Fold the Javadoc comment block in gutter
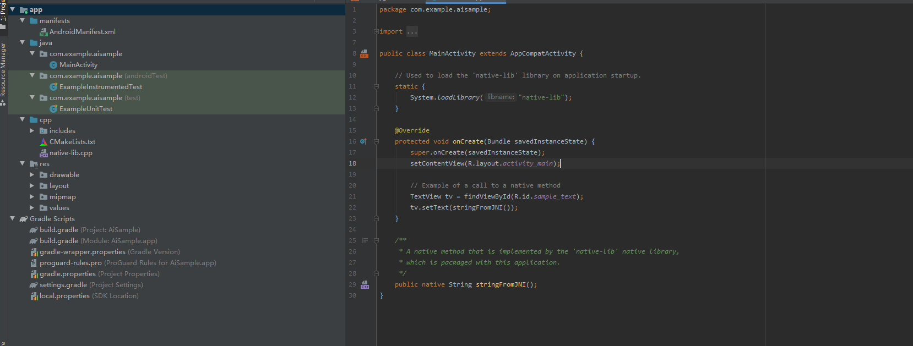 pos(376,240)
